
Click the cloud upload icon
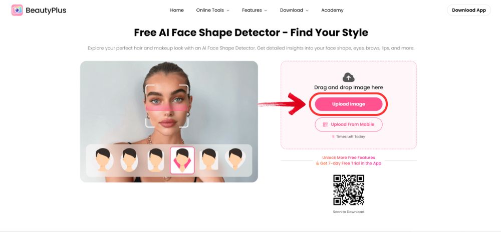349,77
